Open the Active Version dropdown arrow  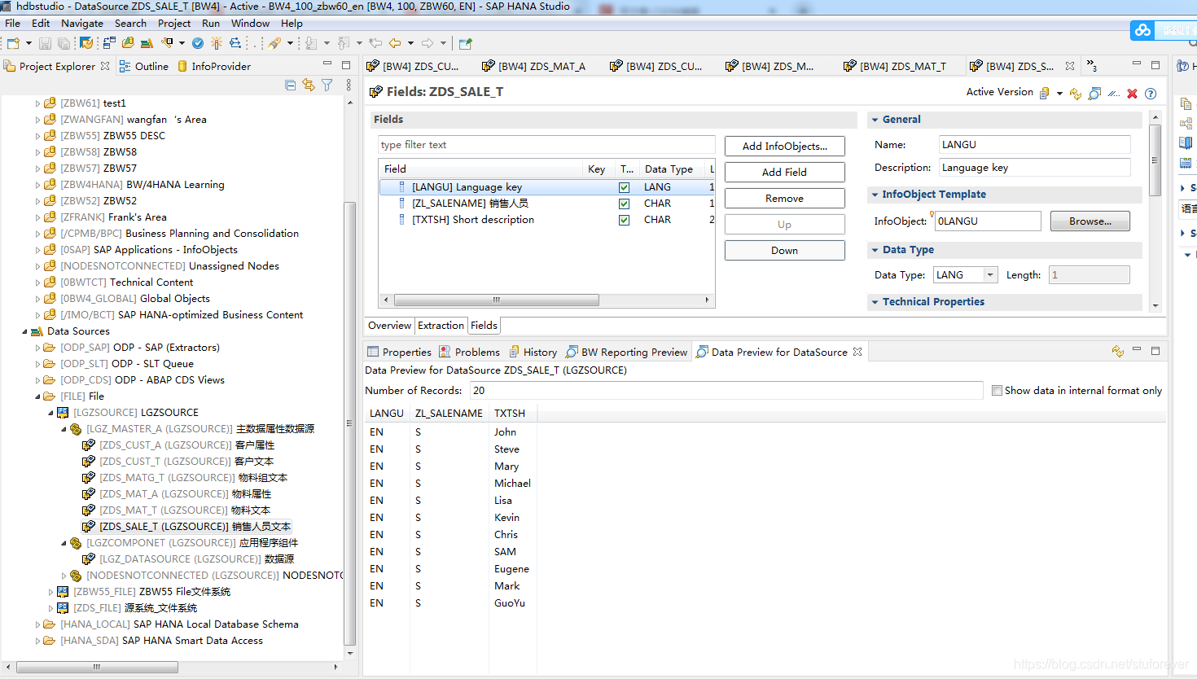click(1059, 94)
